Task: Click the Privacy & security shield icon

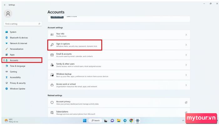Action: [x=7, y=83]
